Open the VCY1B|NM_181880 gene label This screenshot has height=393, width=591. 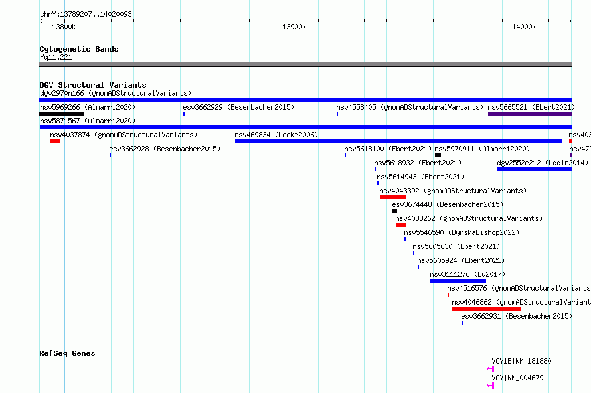coord(522,361)
